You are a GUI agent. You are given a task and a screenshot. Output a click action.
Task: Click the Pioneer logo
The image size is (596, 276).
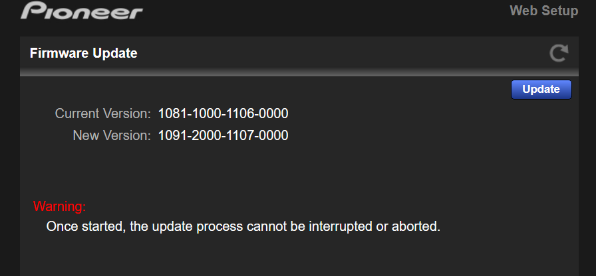(x=81, y=11)
